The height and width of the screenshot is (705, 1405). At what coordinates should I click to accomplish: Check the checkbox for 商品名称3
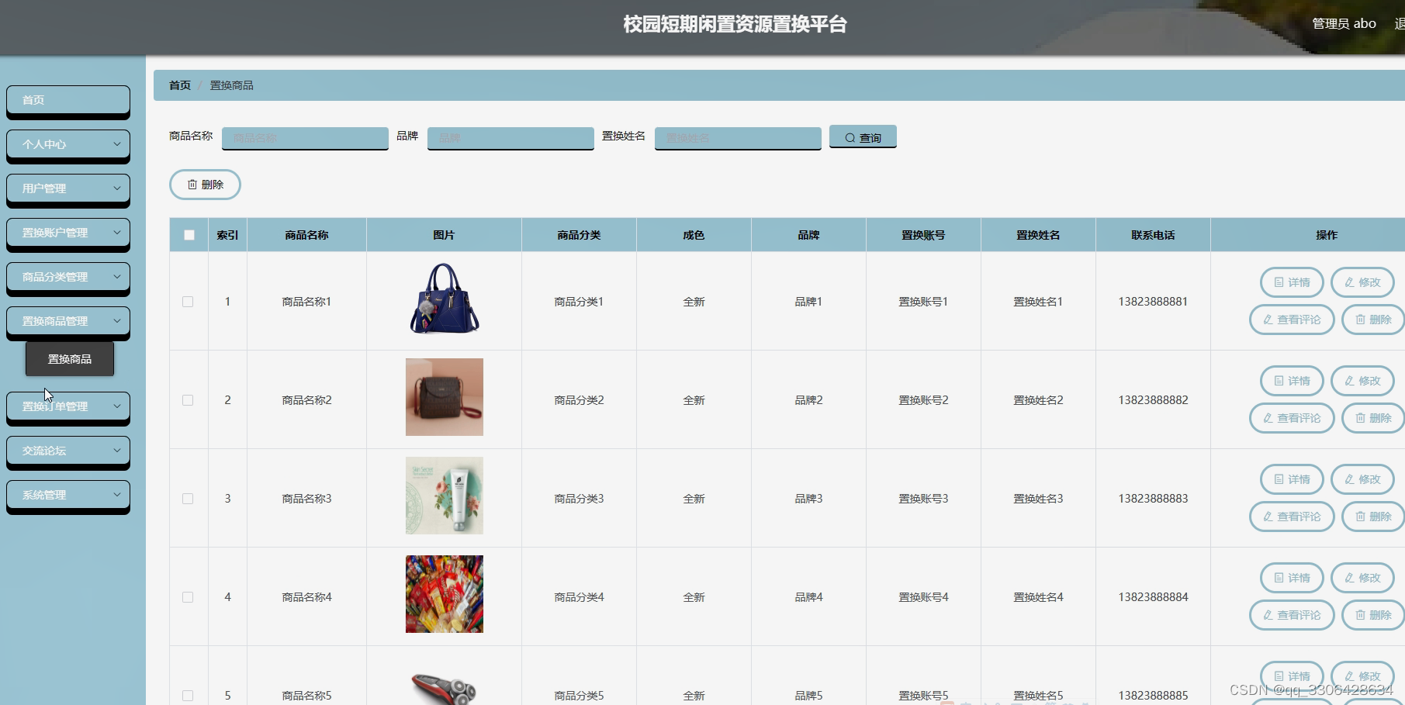[187, 498]
